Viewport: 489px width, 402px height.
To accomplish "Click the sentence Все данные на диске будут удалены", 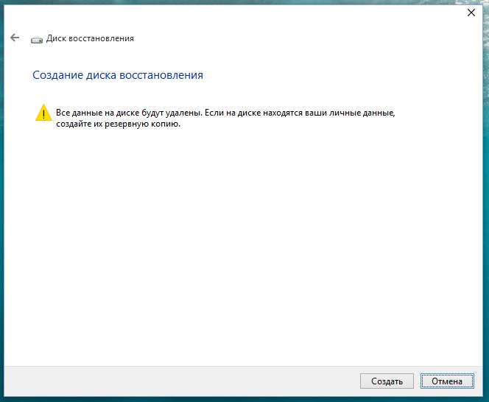I will coord(130,113).
